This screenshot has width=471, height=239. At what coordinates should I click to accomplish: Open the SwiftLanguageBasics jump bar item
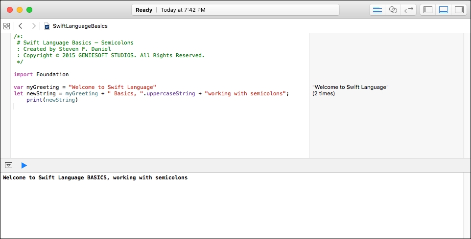coord(80,26)
